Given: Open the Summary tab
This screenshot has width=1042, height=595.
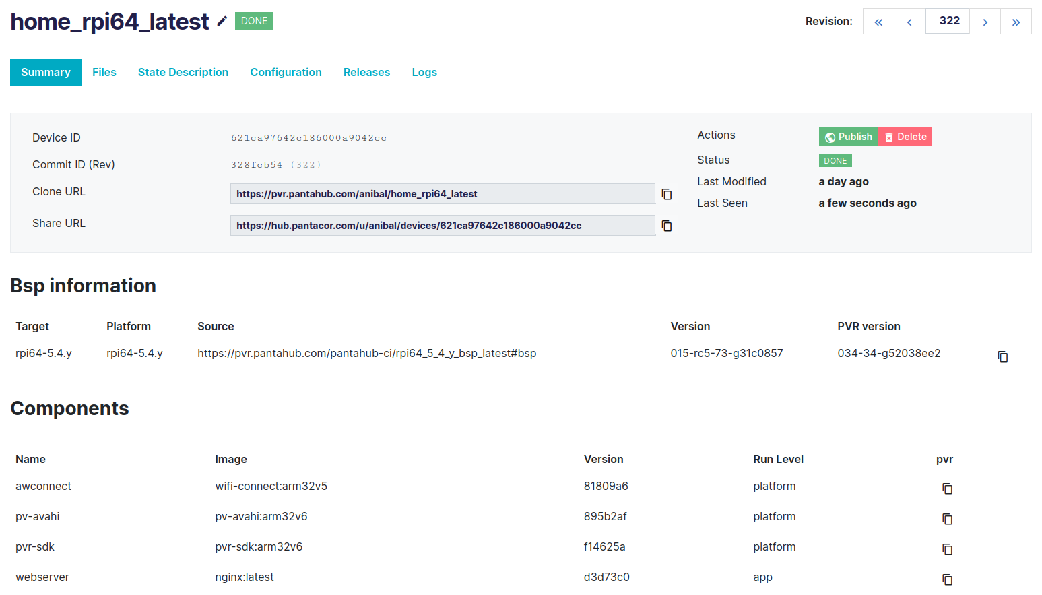Looking at the screenshot, I should (x=46, y=72).
